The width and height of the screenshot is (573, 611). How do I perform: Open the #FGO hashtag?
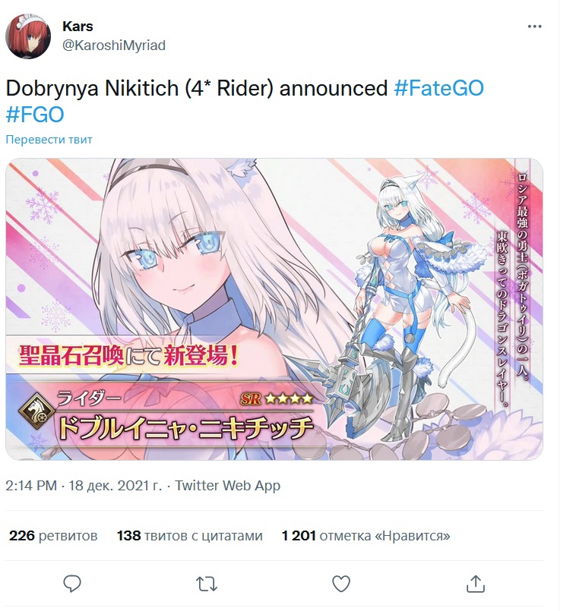[x=35, y=115]
